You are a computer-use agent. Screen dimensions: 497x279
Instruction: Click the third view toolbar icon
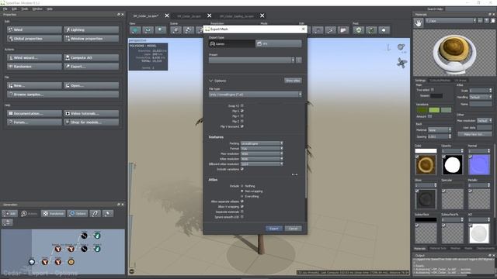161,30
